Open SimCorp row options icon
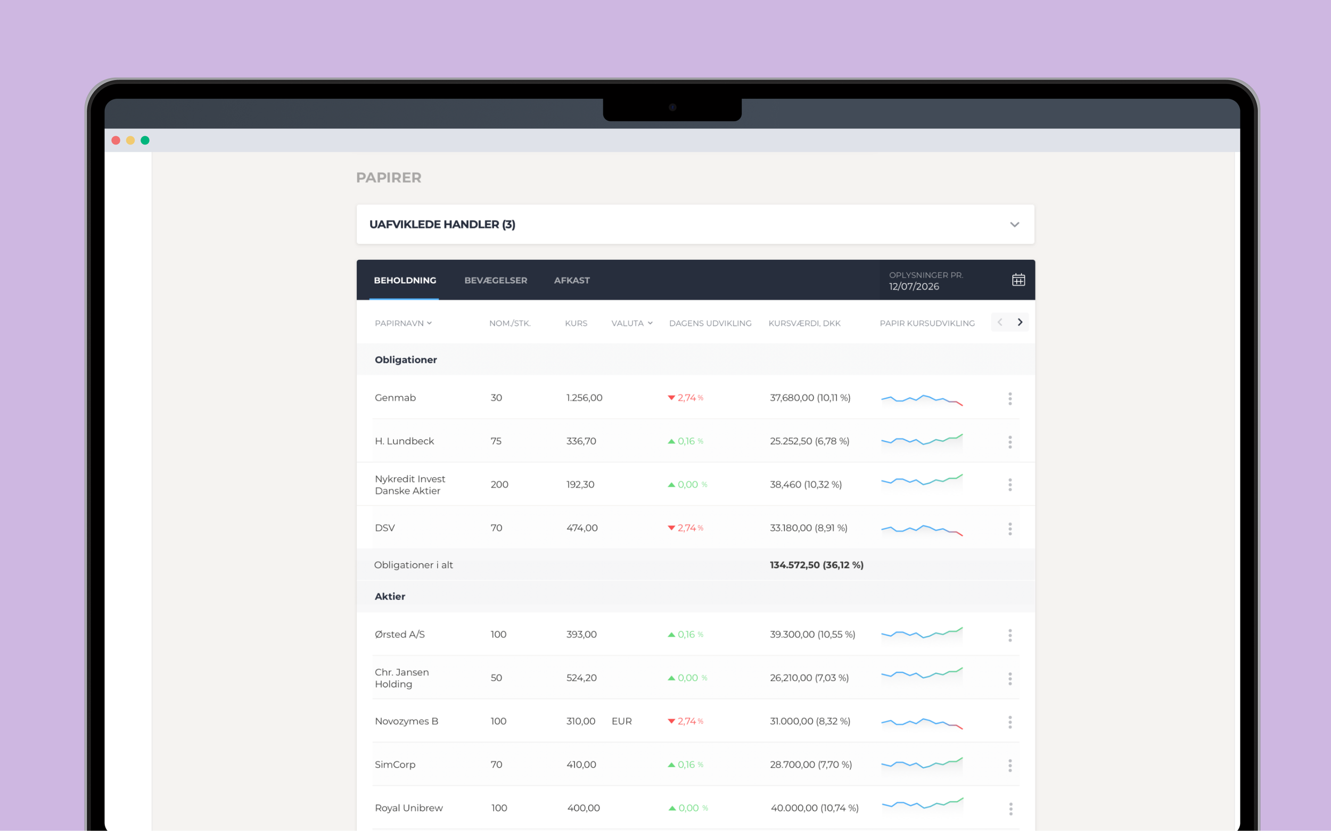Screen dimensions: 1331x831 pos(1009,766)
